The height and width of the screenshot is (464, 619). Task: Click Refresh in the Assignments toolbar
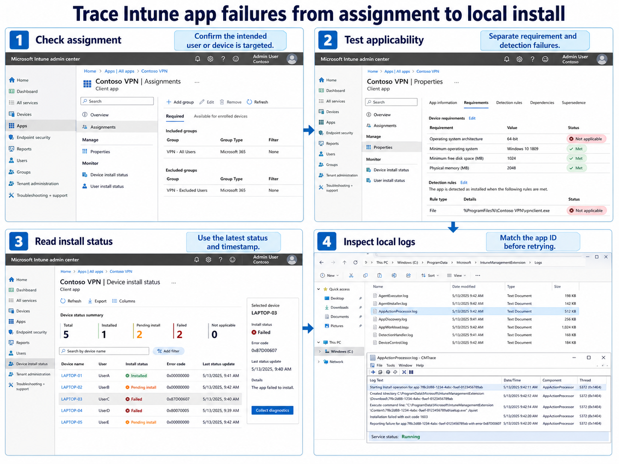(x=257, y=102)
